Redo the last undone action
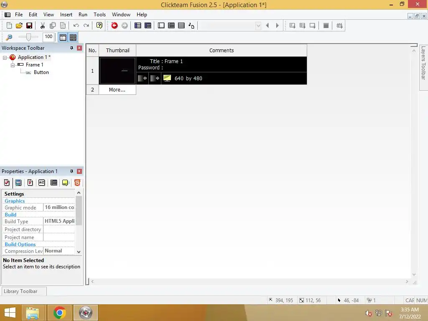This screenshot has height=321, width=428. tap(86, 25)
